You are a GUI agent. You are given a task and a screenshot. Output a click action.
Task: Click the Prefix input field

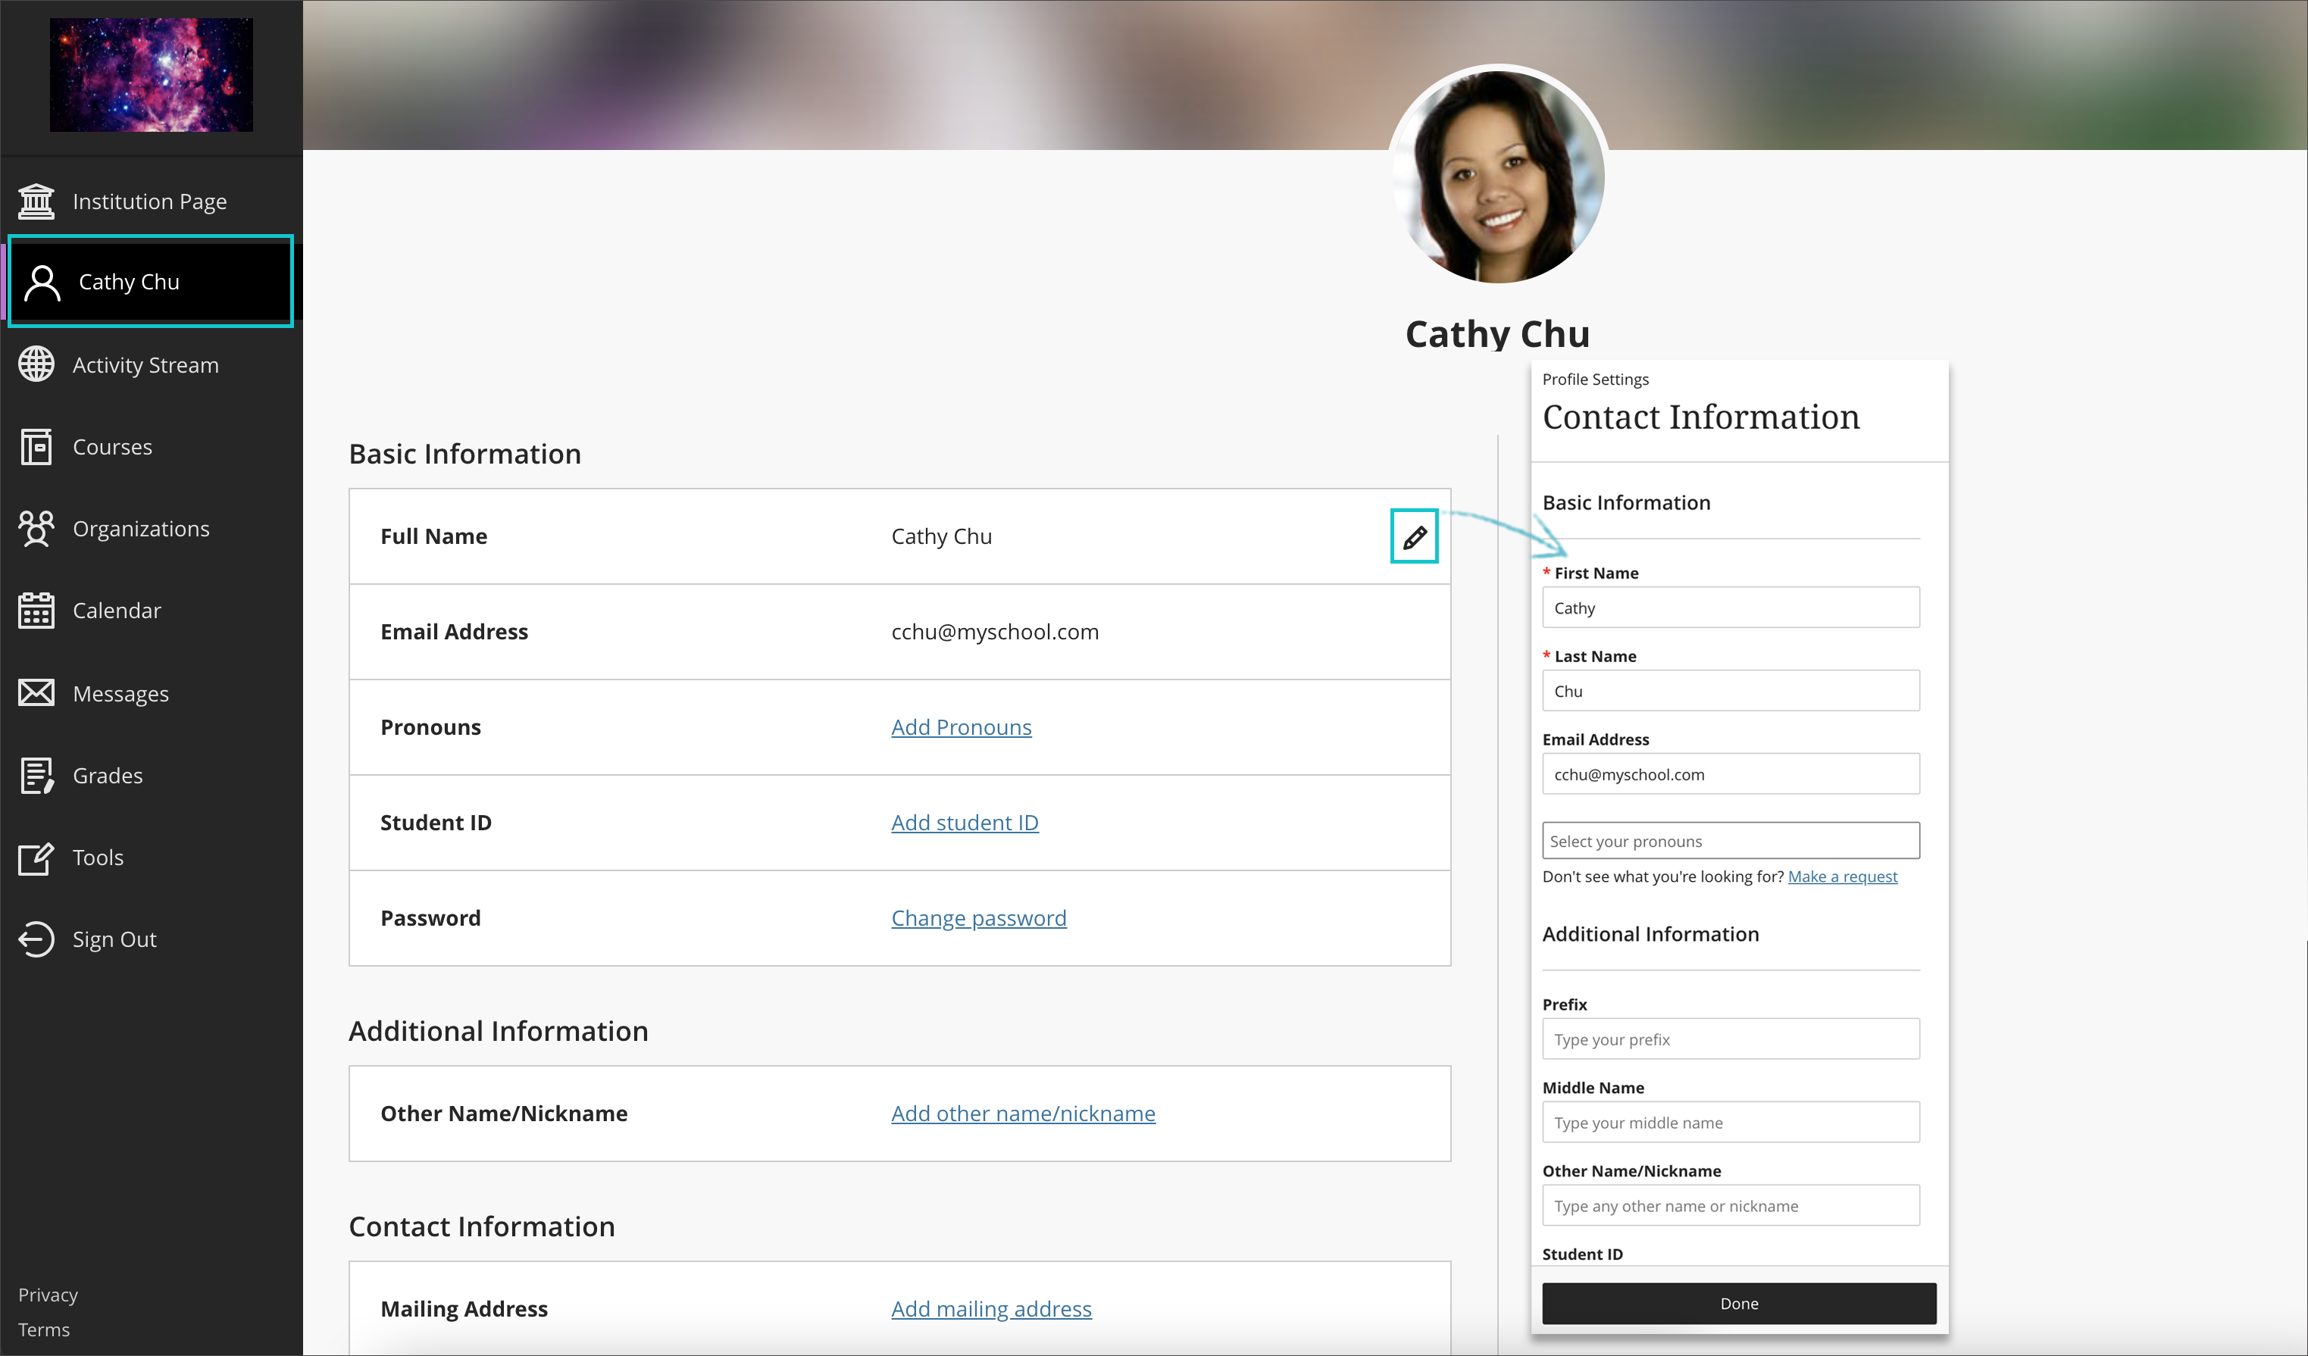(1730, 1039)
